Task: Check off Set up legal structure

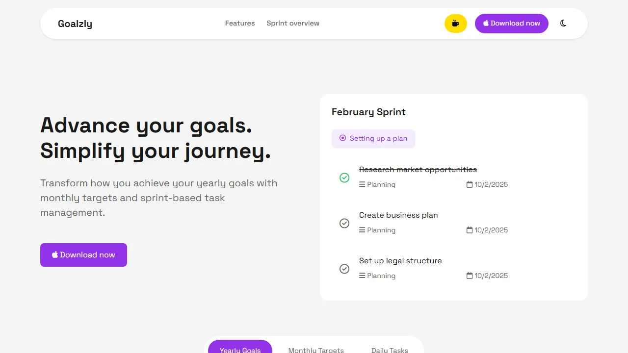Action: coord(344,269)
